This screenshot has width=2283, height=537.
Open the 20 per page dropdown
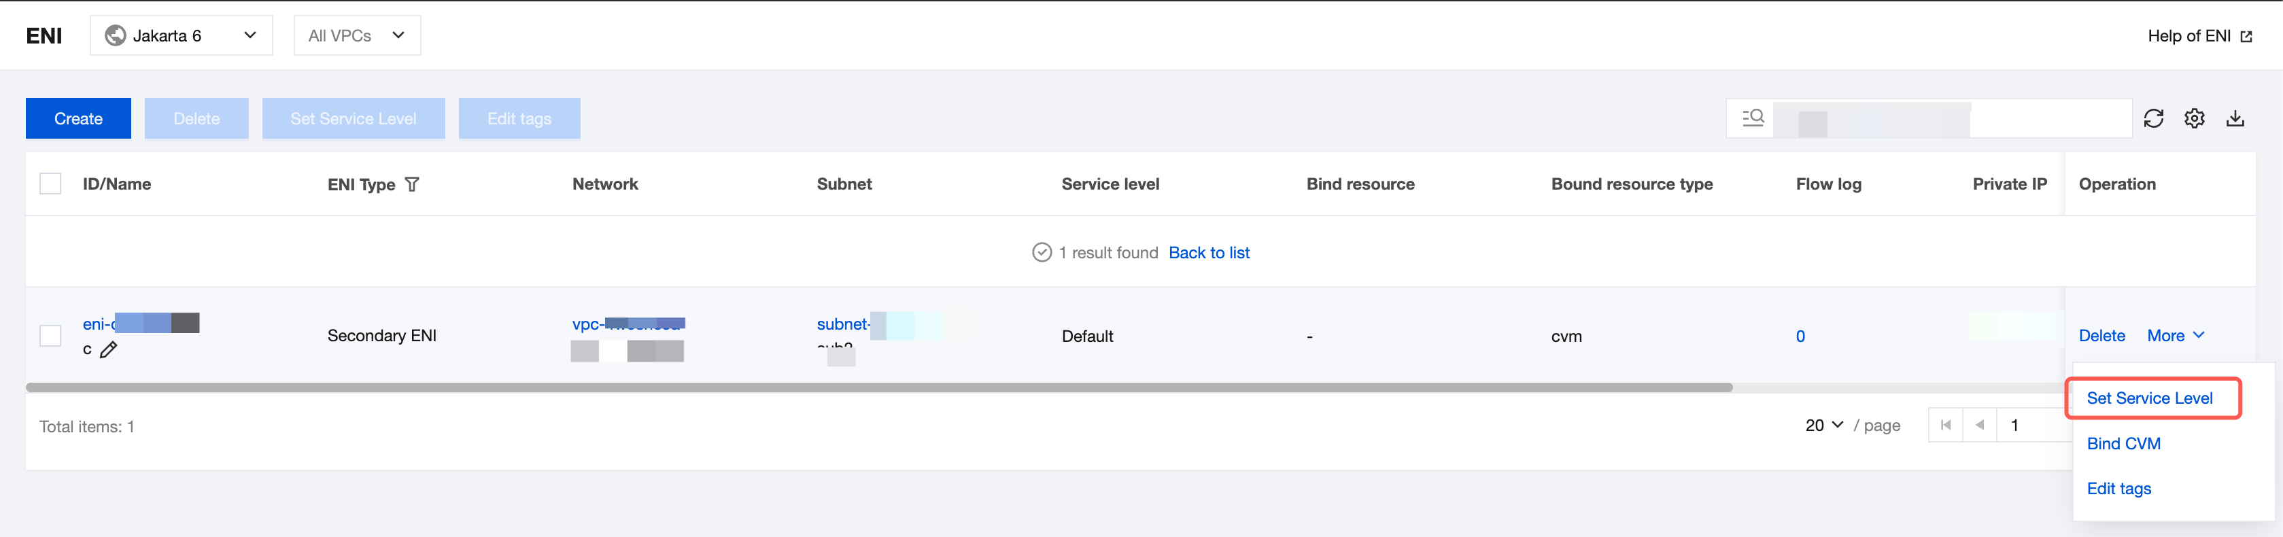tap(1824, 426)
